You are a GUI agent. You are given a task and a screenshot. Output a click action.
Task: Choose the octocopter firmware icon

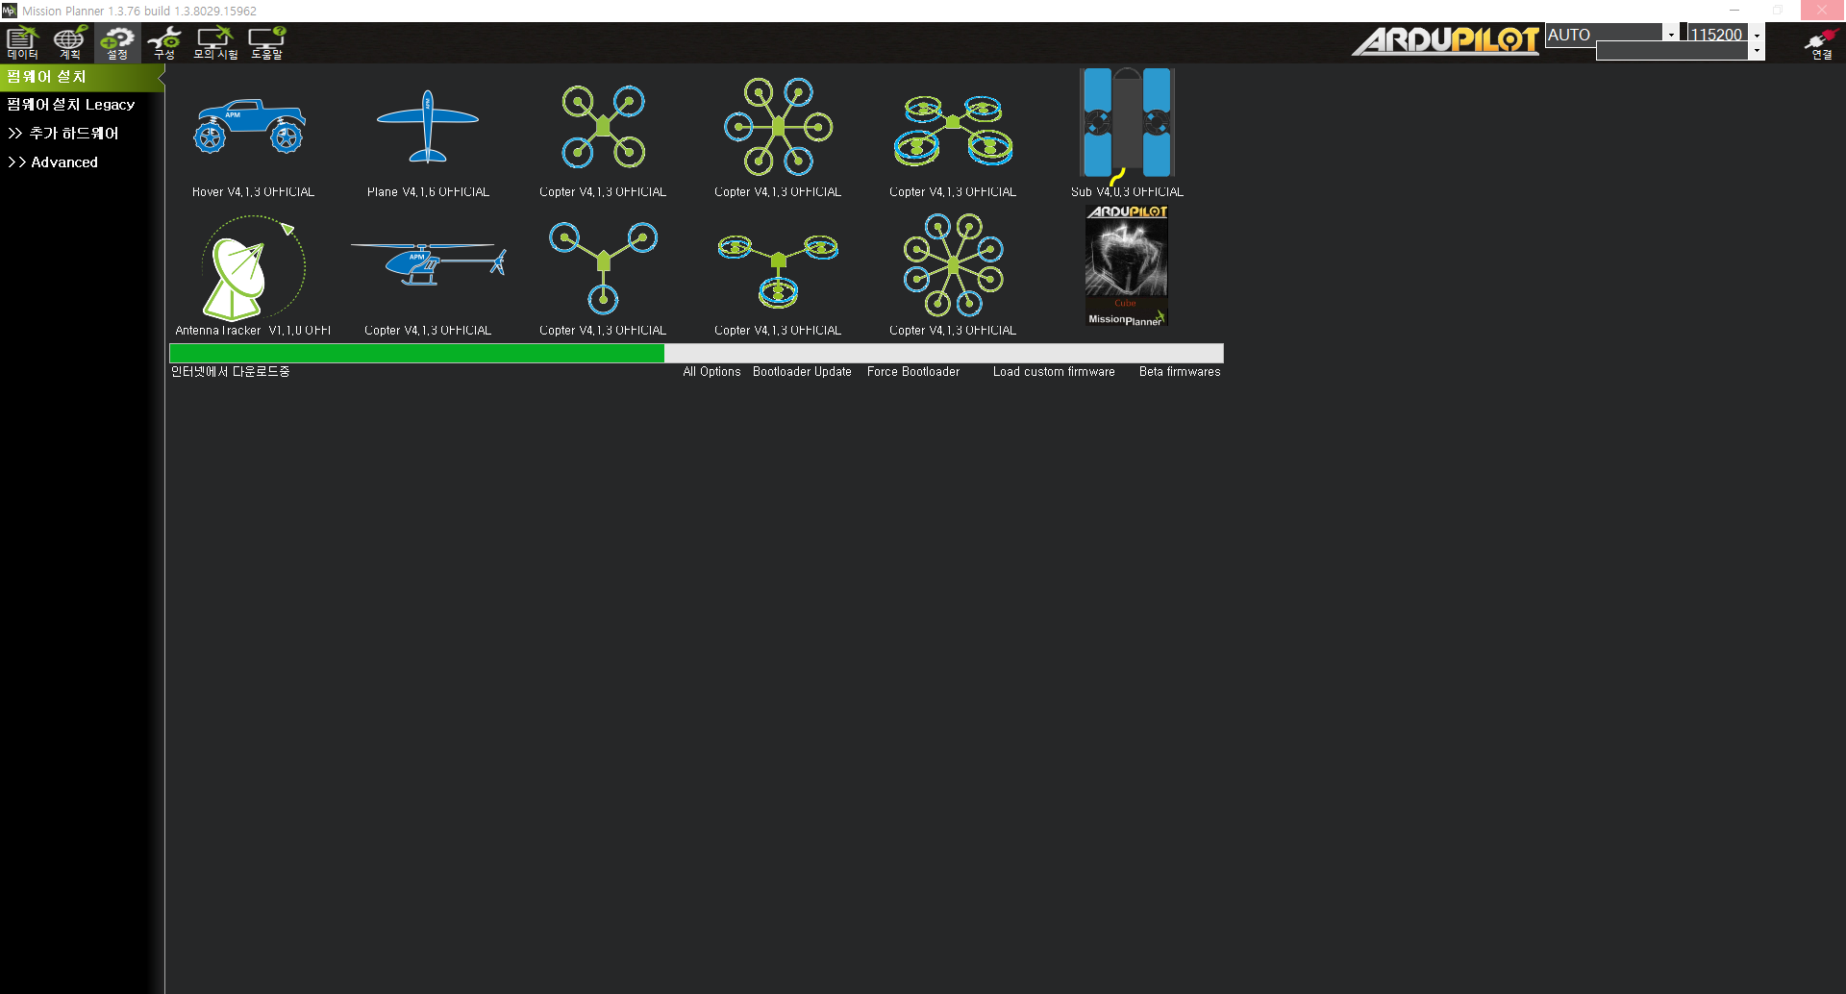(953, 265)
